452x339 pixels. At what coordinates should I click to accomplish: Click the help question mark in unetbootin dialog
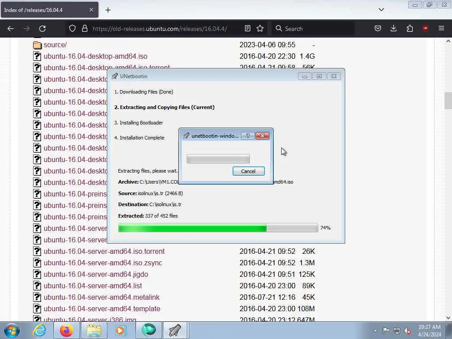[248, 136]
